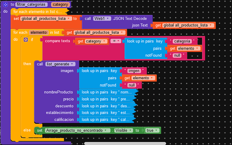Open the equals operator dropdown in compare texts

(116, 41)
